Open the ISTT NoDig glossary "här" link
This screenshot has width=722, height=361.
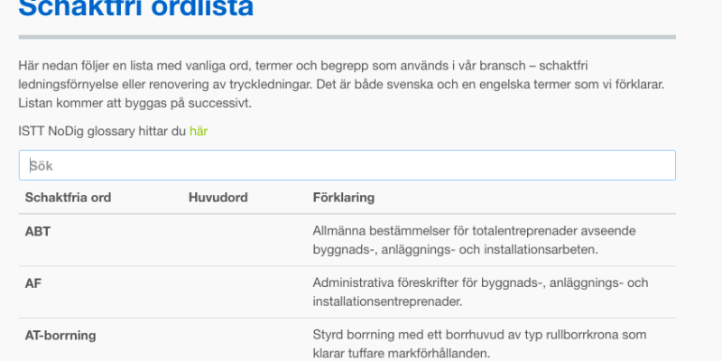[199, 132]
